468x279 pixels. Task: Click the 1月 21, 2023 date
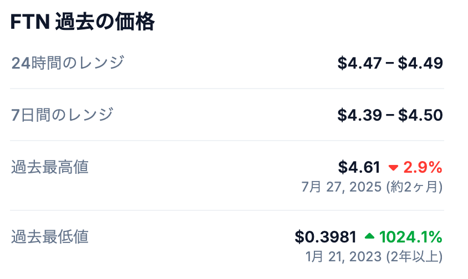tap(344, 257)
